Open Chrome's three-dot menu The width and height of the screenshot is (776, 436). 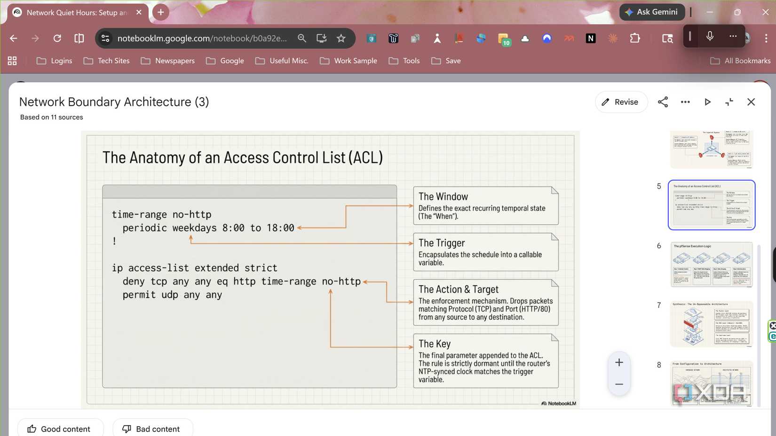tap(766, 38)
